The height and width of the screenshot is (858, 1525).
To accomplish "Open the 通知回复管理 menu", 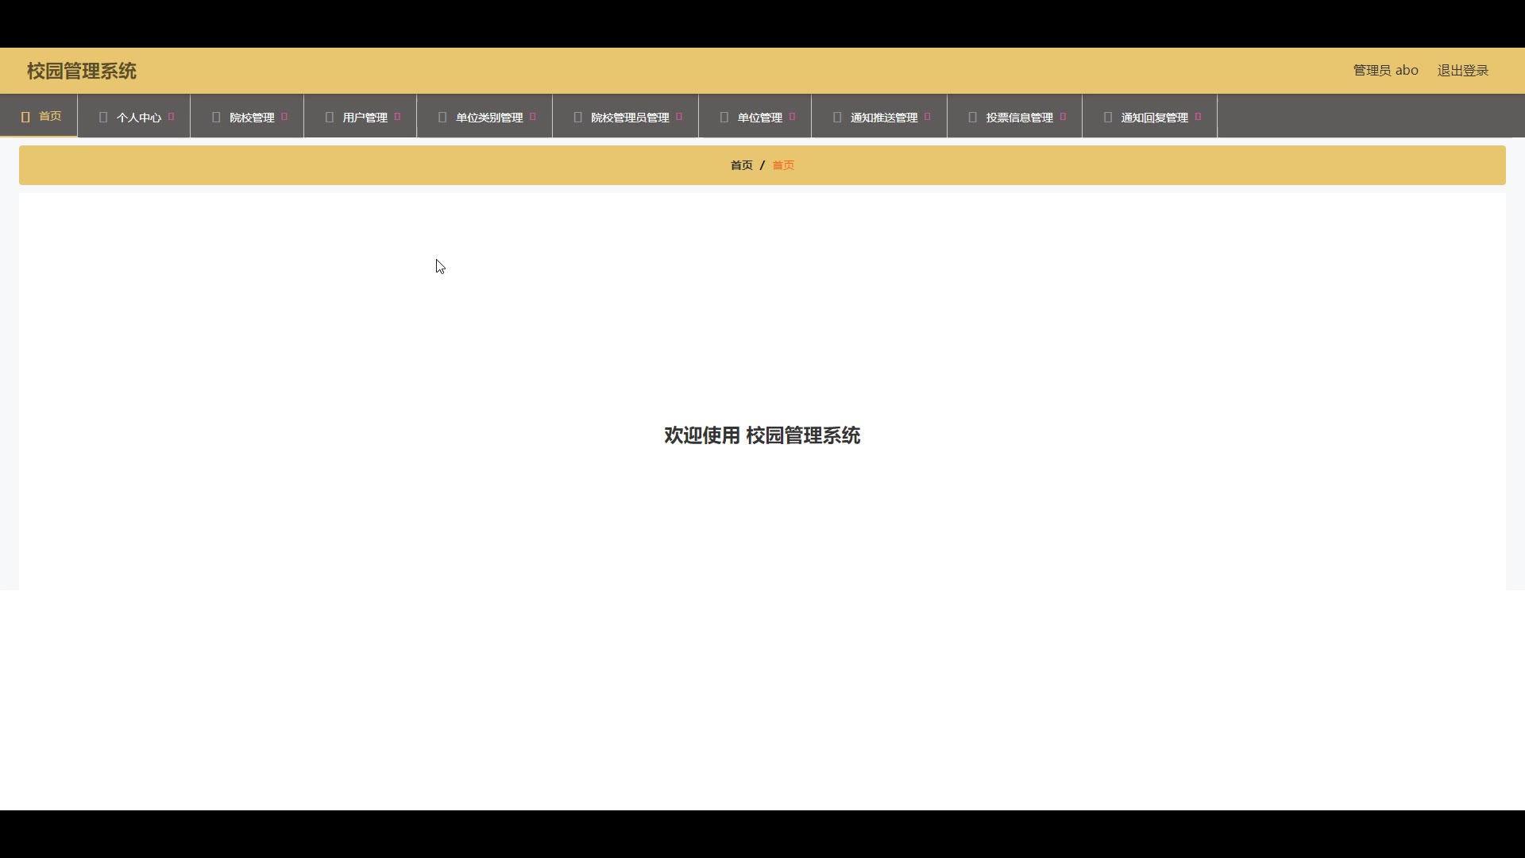I will 1150,117.
